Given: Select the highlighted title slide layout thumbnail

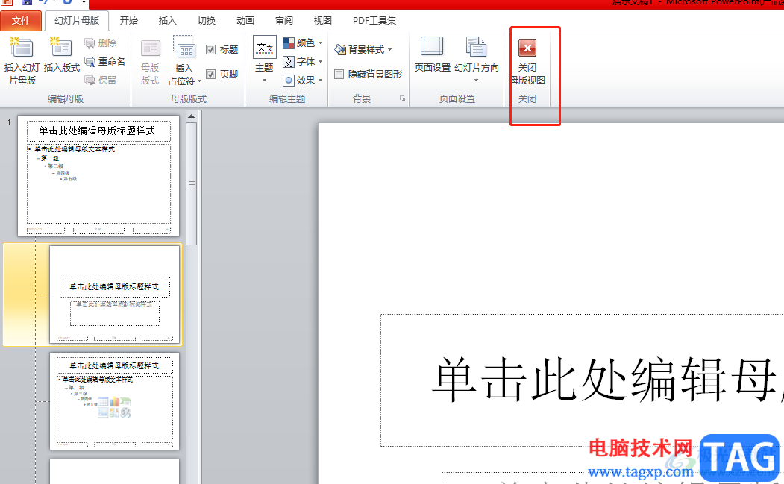Looking at the screenshot, I should tap(114, 295).
